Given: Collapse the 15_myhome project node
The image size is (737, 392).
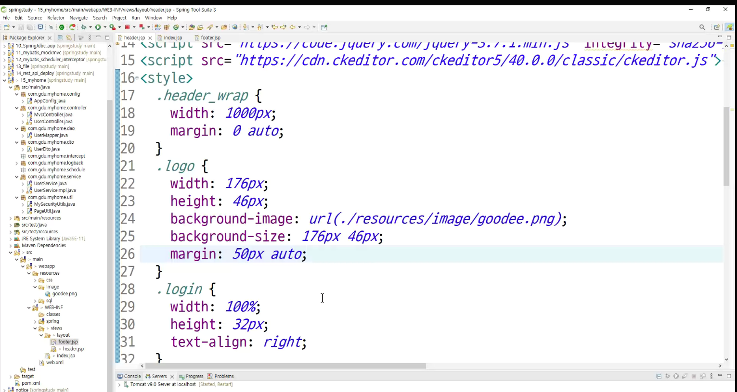Looking at the screenshot, I should (x=4, y=80).
